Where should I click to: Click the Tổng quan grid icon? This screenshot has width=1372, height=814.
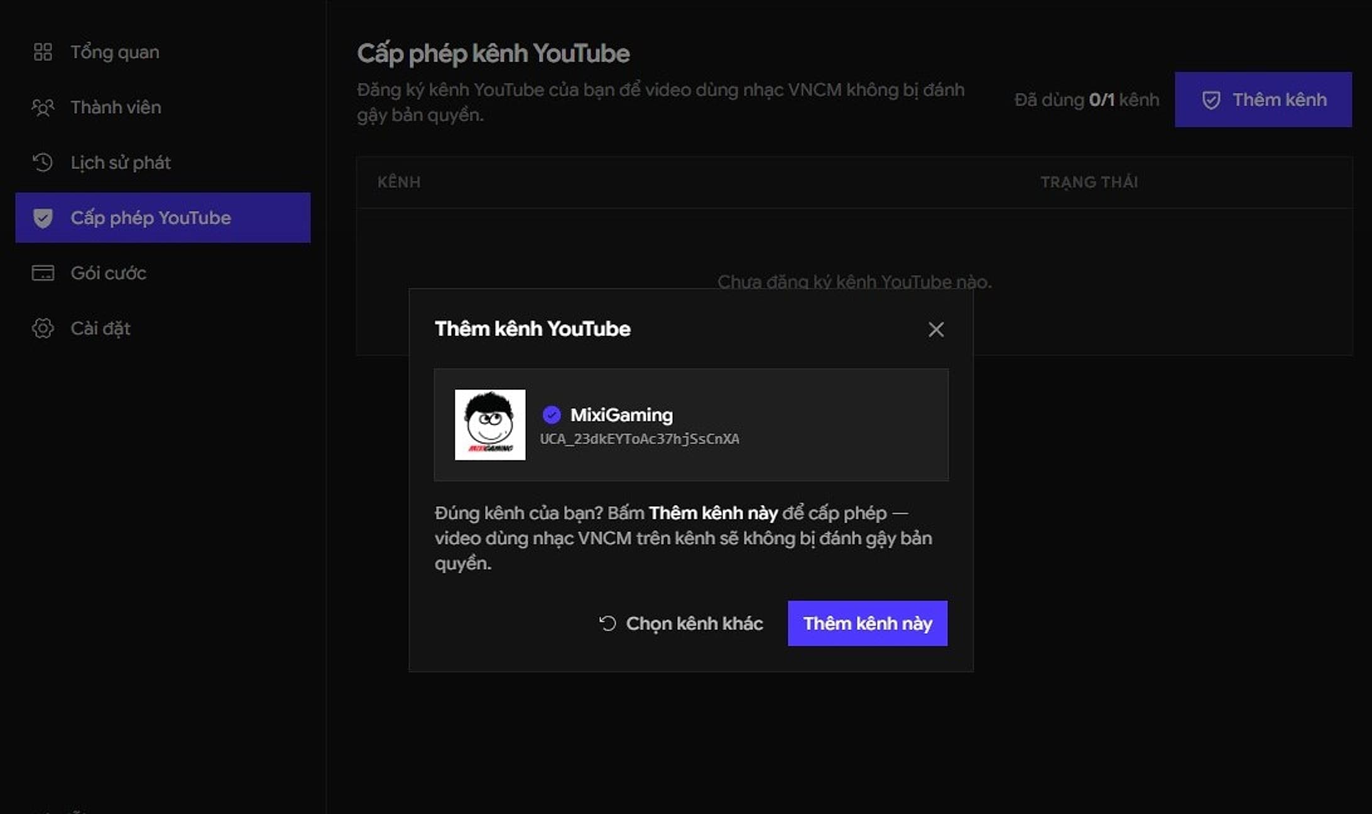(43, 52)
